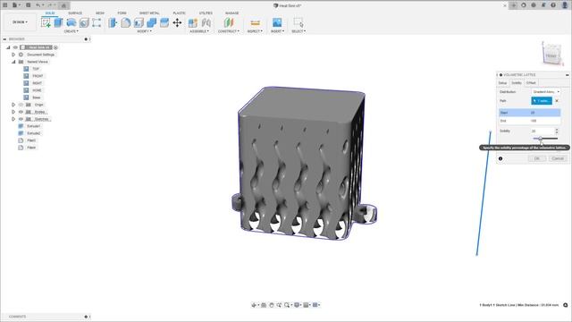Click the Save icon in the top bar
Image resolution: width=572 pixels, height=322 pixels.
coord(28,5)
